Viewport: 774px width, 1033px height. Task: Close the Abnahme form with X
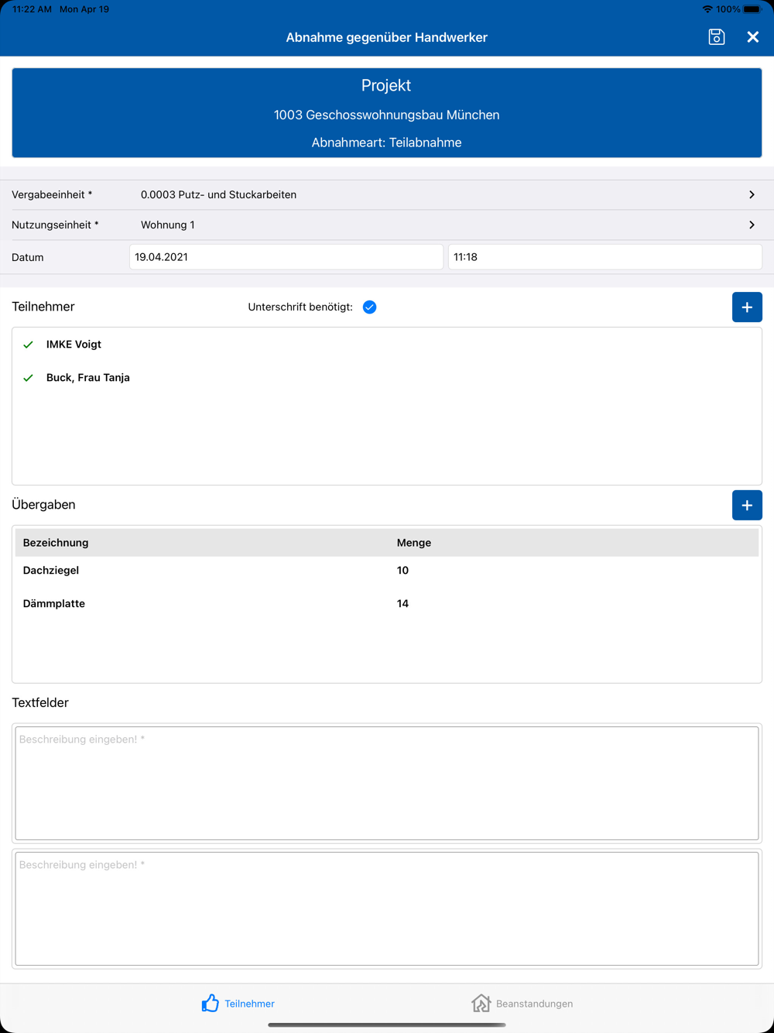coord(752,36)
